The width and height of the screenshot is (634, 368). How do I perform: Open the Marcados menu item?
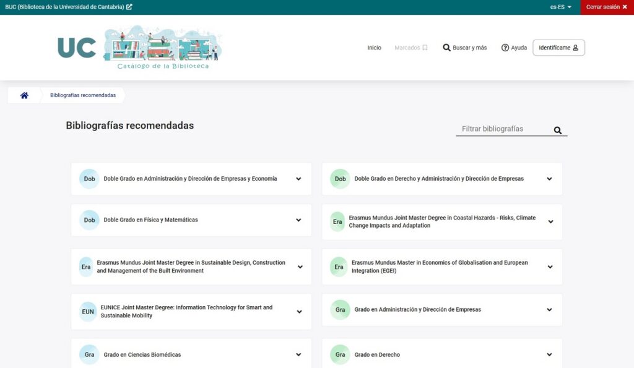409,47
